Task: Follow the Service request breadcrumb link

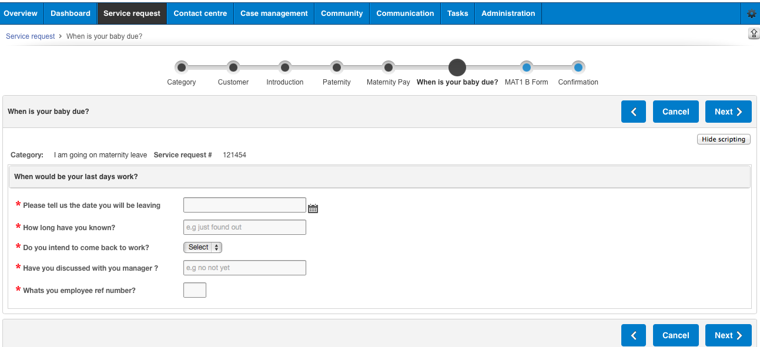Action: pyautogui.click(x=30, y=36)
